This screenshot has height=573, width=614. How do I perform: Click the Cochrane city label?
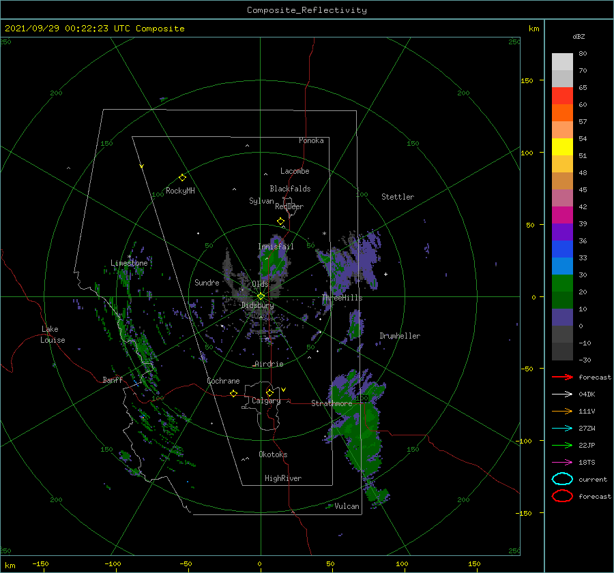[223, 381]
